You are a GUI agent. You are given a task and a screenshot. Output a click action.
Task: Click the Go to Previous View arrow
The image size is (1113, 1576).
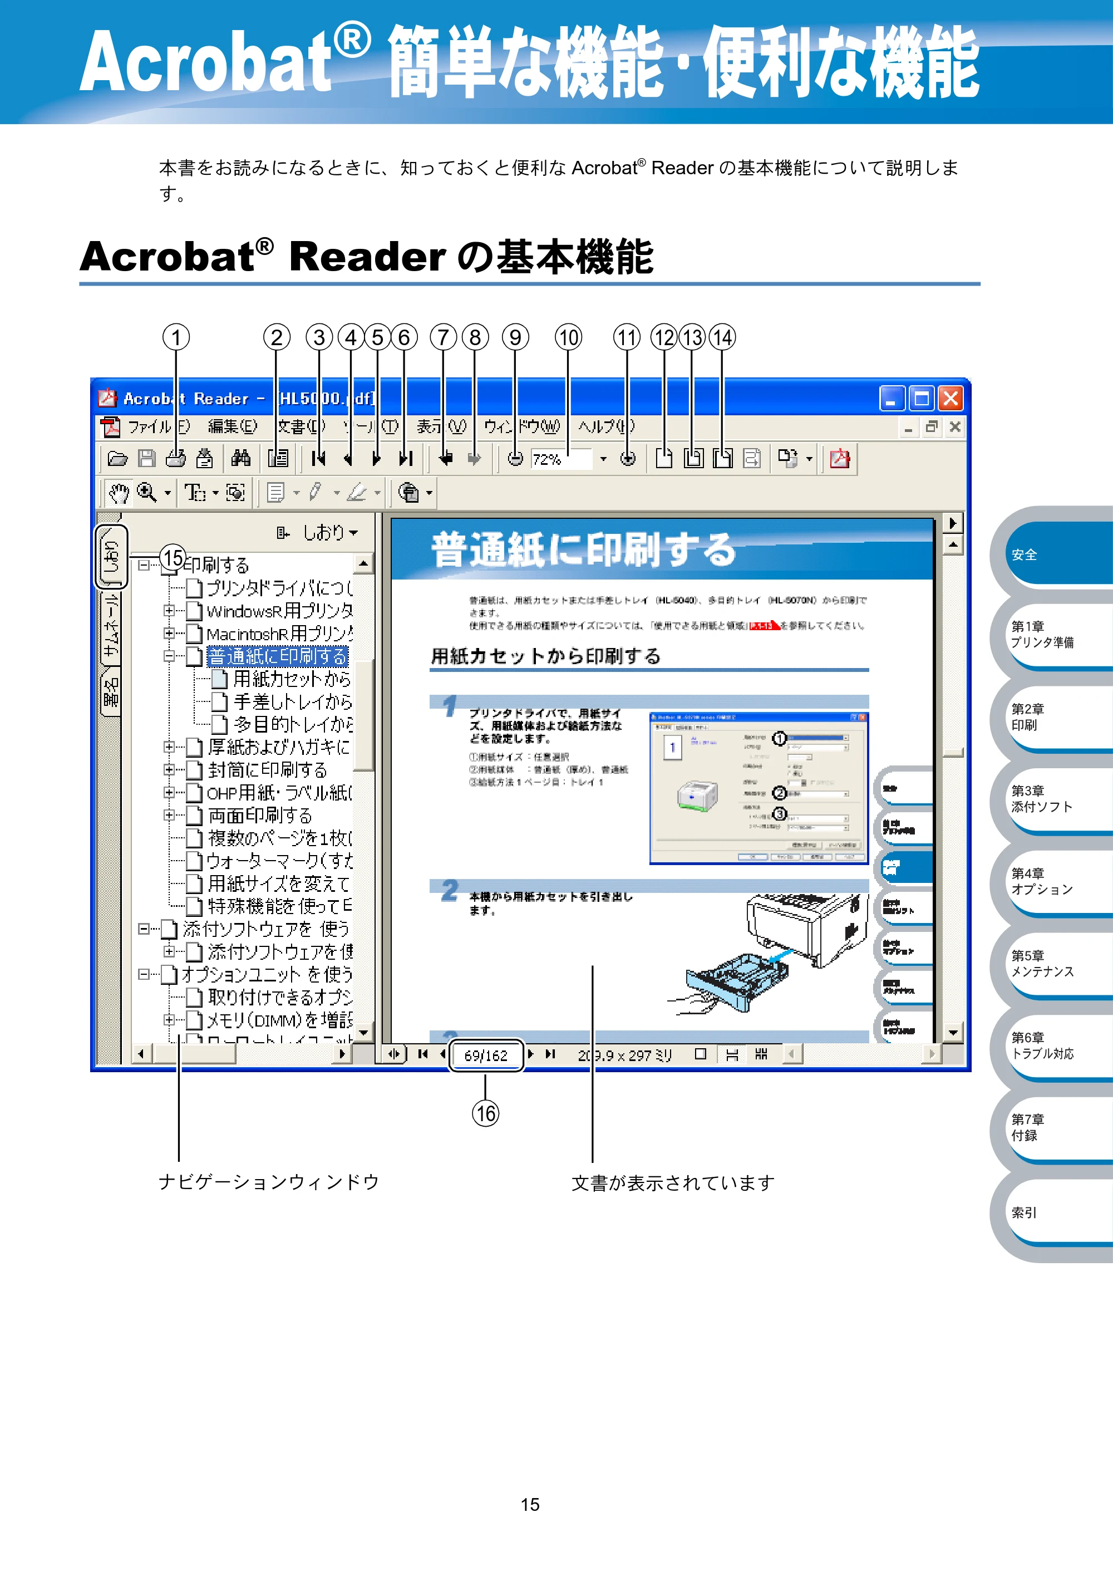point(445,459)
